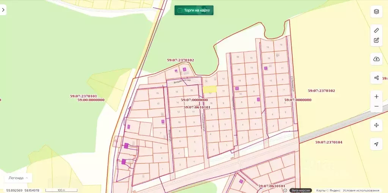
Task: Click cadastral label 59:07:2370104
Action: (x=328, y=142)
